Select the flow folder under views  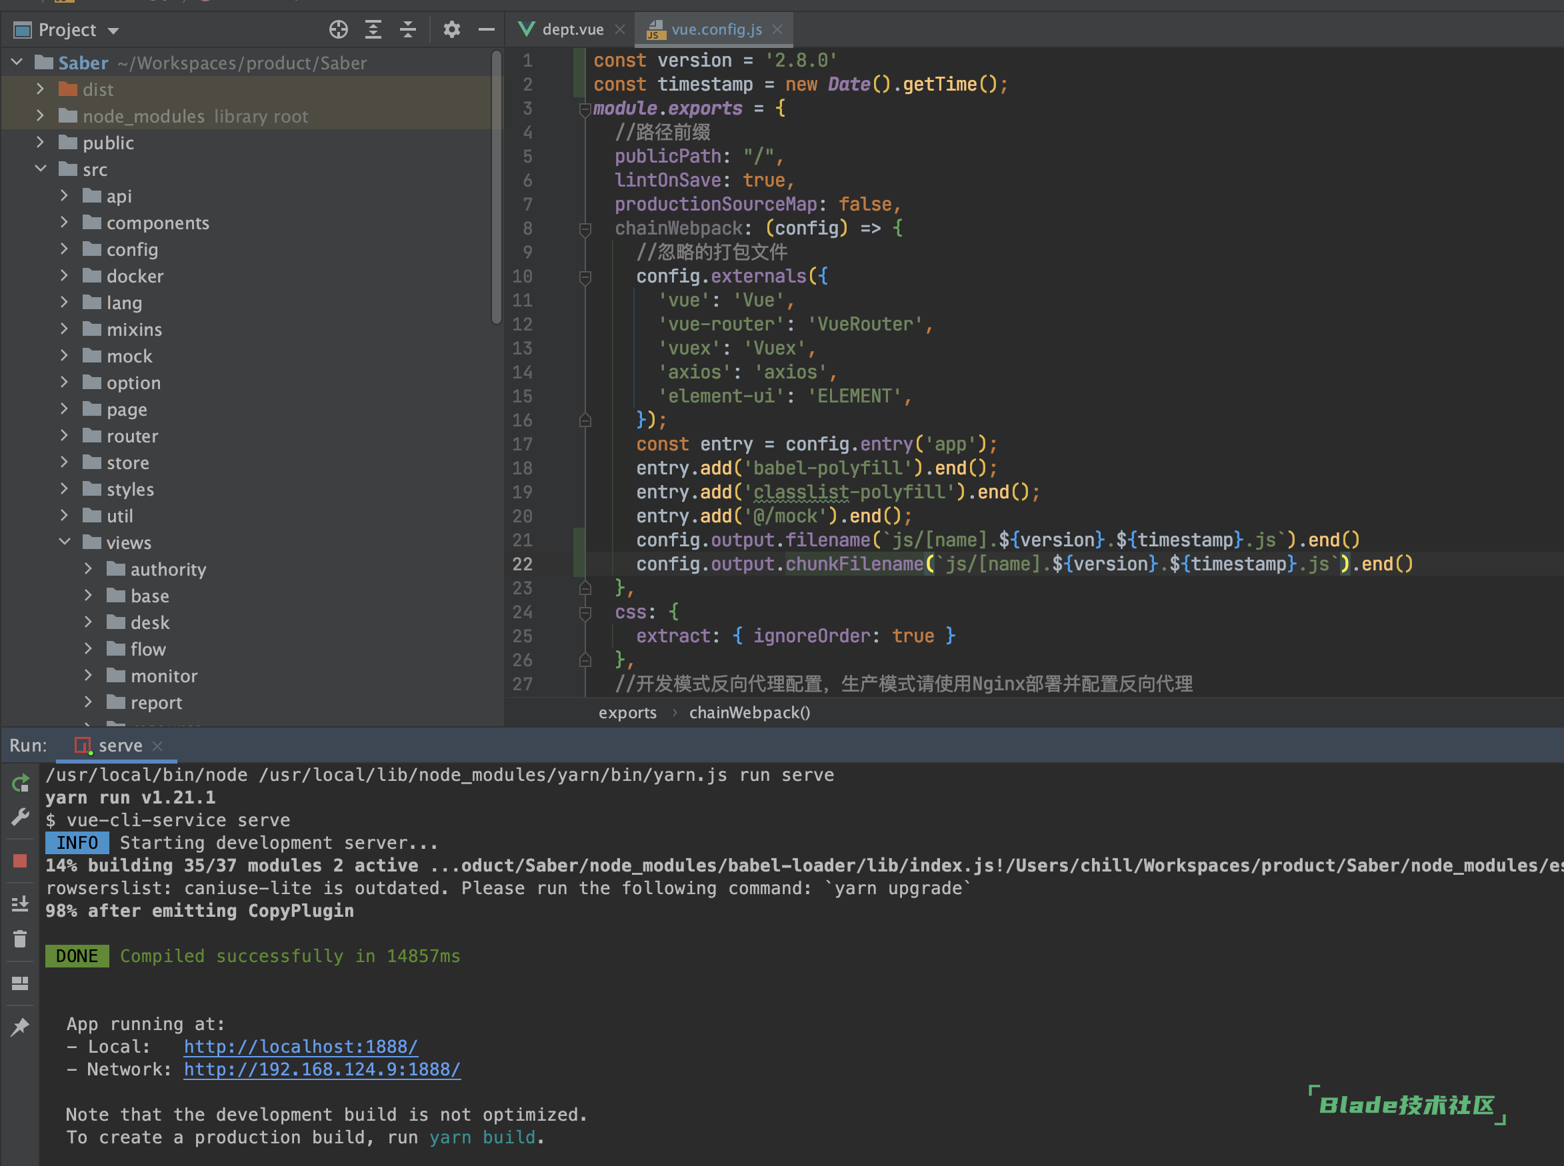tap(148, 650)
